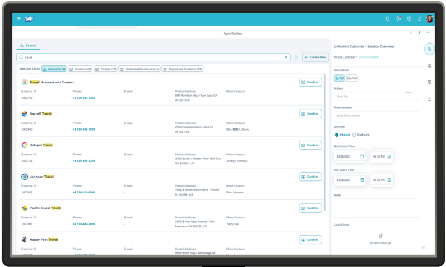The image size is (446, 267).
Task: Click the Day-off Travel logo icon
Action: 25,113
